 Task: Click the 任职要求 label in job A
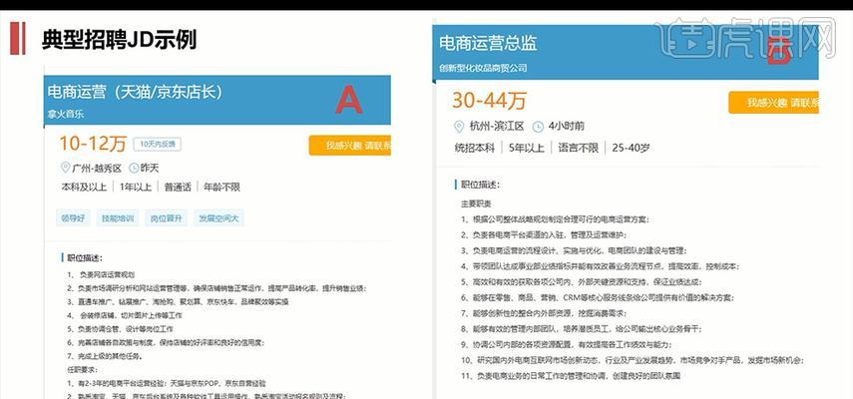[81, 370]
